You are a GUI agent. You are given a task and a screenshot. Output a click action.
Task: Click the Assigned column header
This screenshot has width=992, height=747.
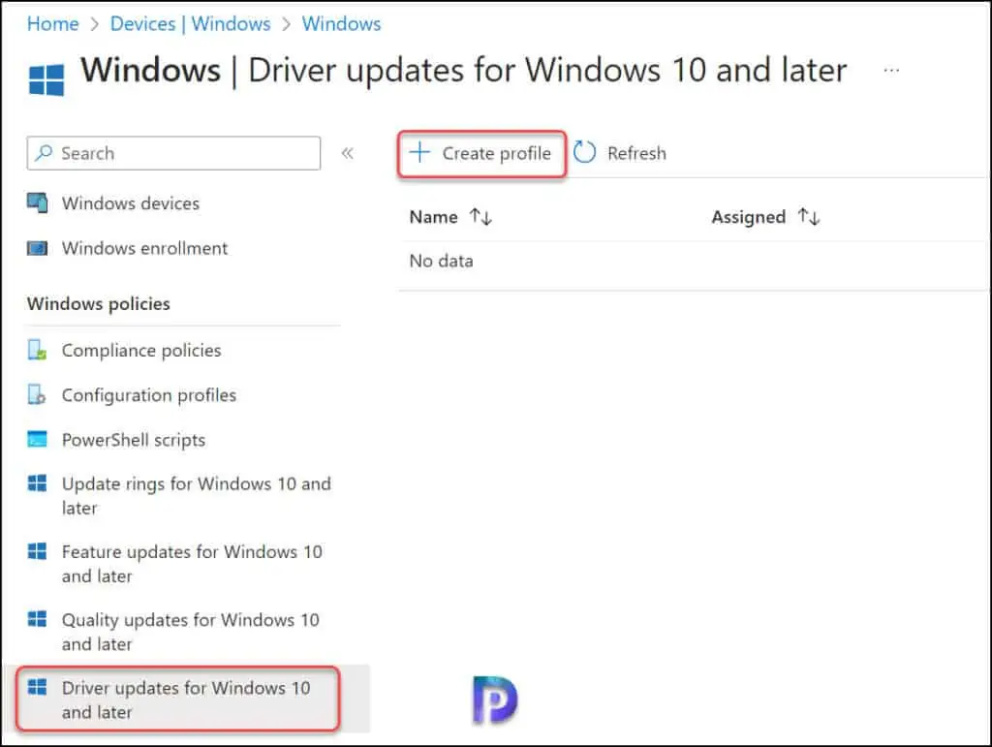[x=749, y=217]
